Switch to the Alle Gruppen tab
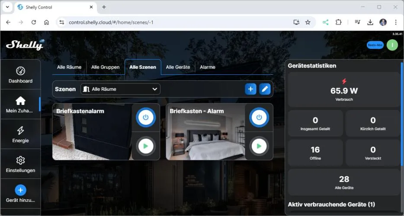Screen dimensions: 404x216 tap(105, 67)
